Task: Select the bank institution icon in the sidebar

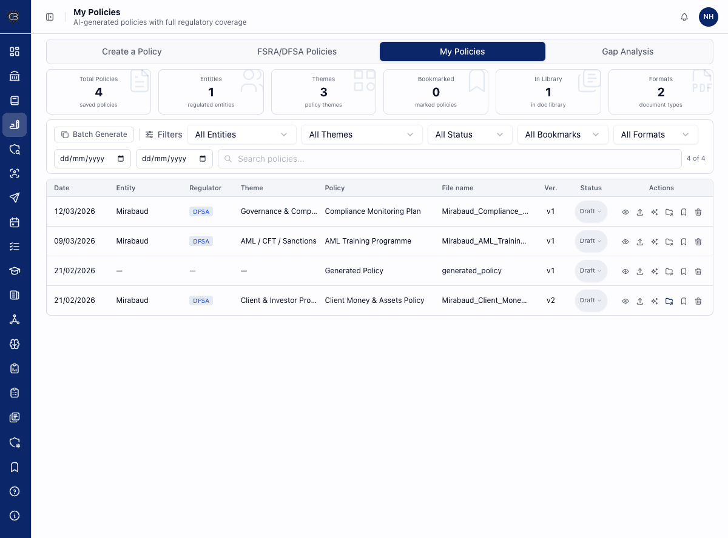Action: (x=13, y=76)
